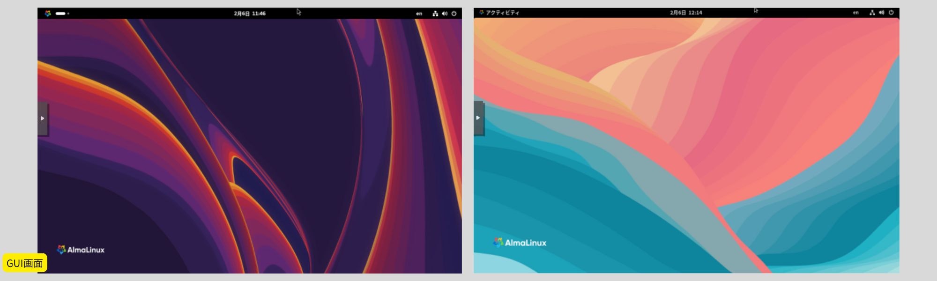This screenshot has height=281, width=937.
Task: Open 'en' input source menu on dark desktop
Action: [419, 14]
